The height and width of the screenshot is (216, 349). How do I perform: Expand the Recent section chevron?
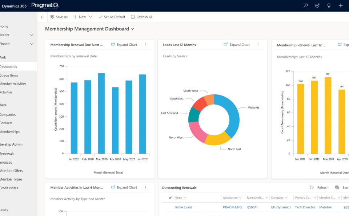click(32, 35)
